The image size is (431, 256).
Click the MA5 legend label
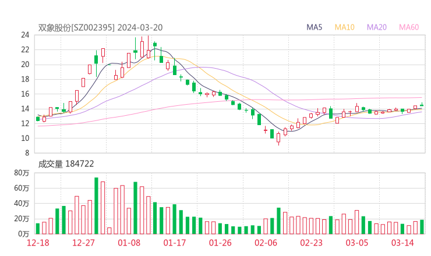pos(314,27)
